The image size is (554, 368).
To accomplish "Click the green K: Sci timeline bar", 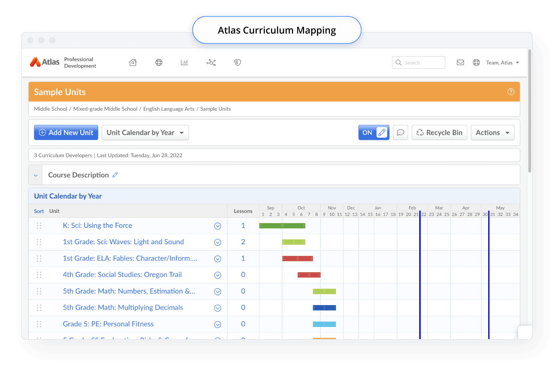I will click(282, 226).
